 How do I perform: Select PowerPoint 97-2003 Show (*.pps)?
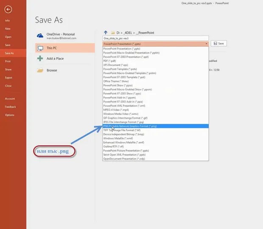pyautogui.click(x=156, y=94)
